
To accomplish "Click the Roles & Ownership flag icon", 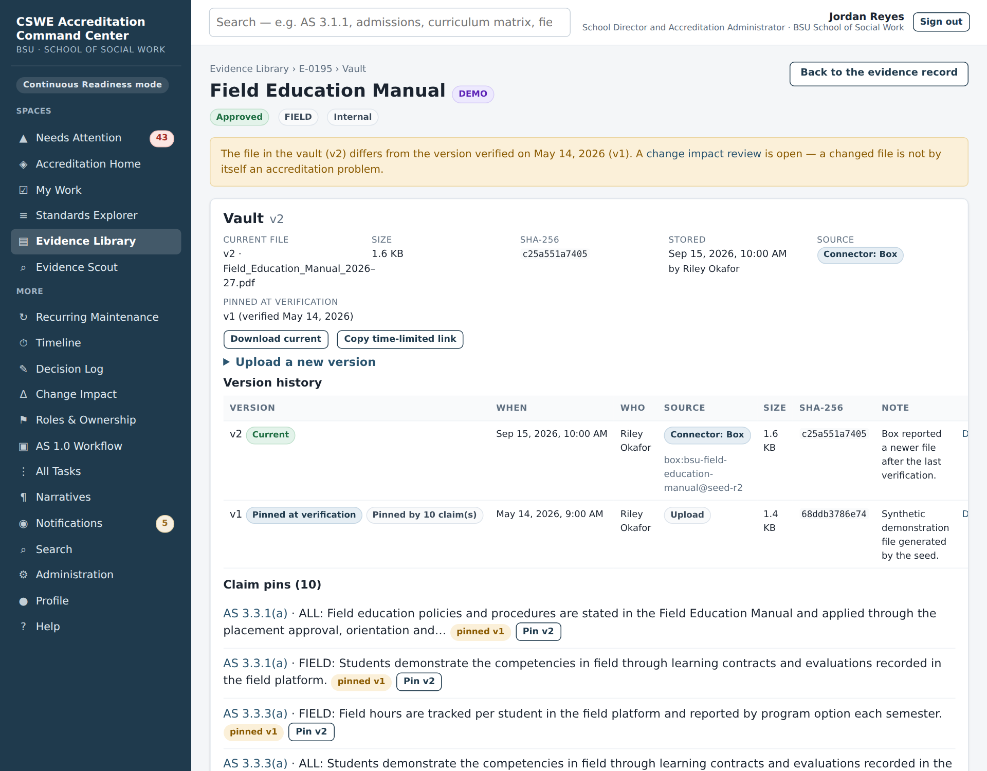I will tap(23, 420).
